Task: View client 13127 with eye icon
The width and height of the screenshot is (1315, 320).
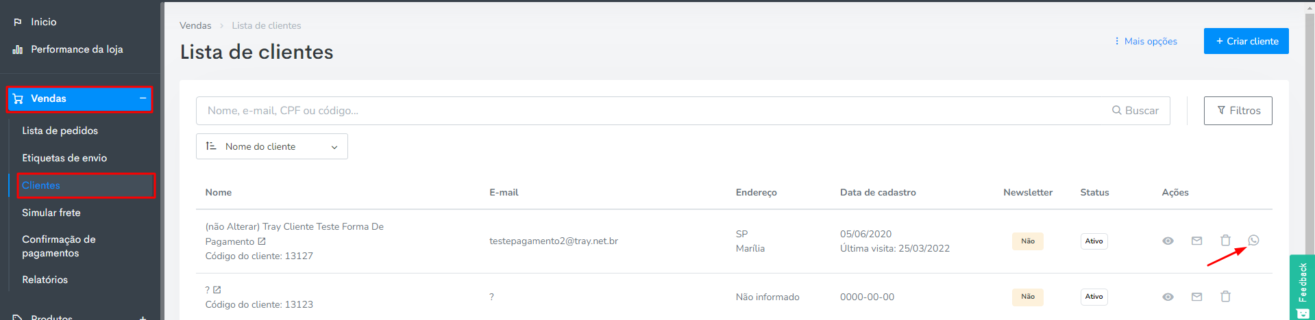Action: (1168, 241)
